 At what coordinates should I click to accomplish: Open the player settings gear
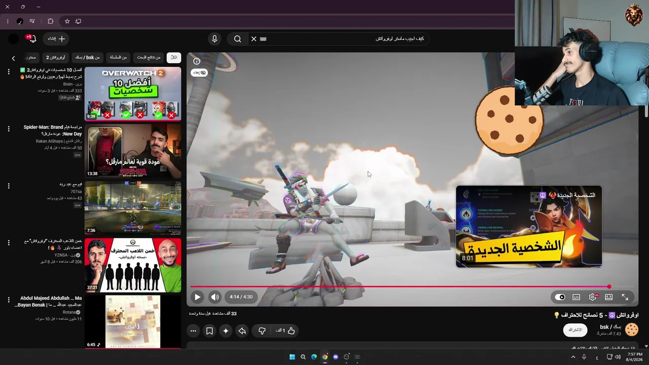point(593,297)
